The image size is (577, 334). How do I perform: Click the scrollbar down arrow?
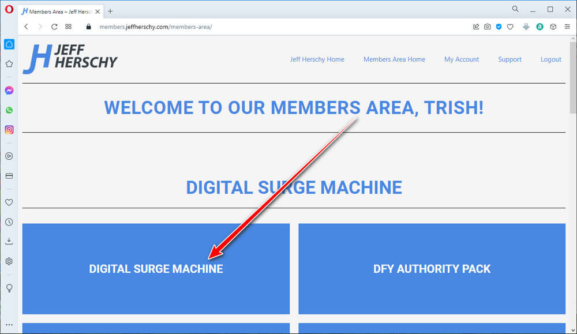(x=574, y=331)
